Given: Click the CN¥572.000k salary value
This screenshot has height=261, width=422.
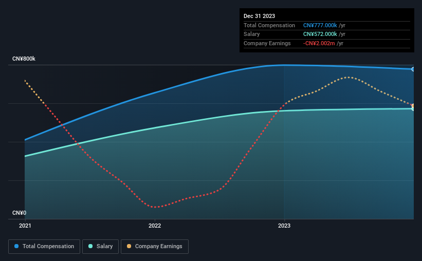Looking at the screenshot, I should click(320, 34).
